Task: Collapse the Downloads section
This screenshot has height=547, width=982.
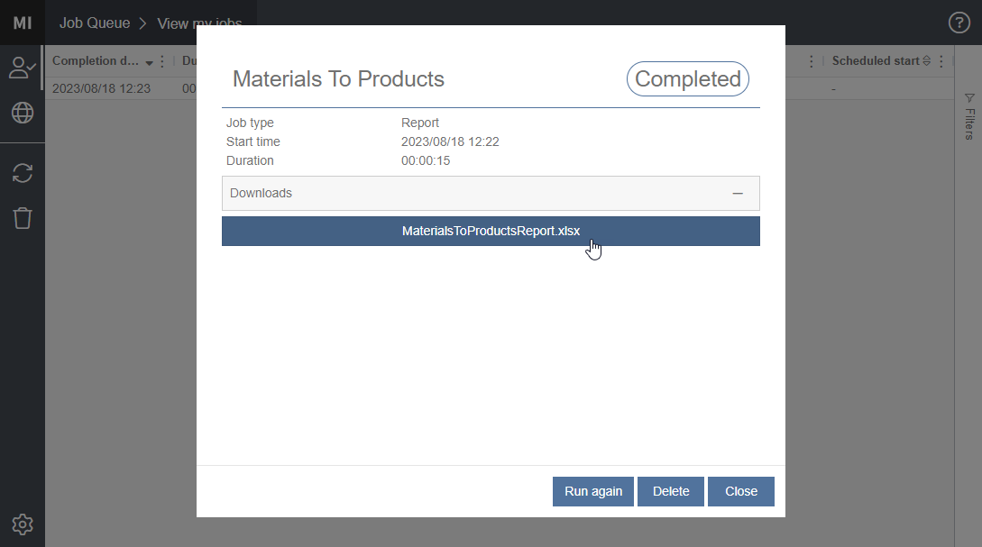Action: click(x=738, y=194)
